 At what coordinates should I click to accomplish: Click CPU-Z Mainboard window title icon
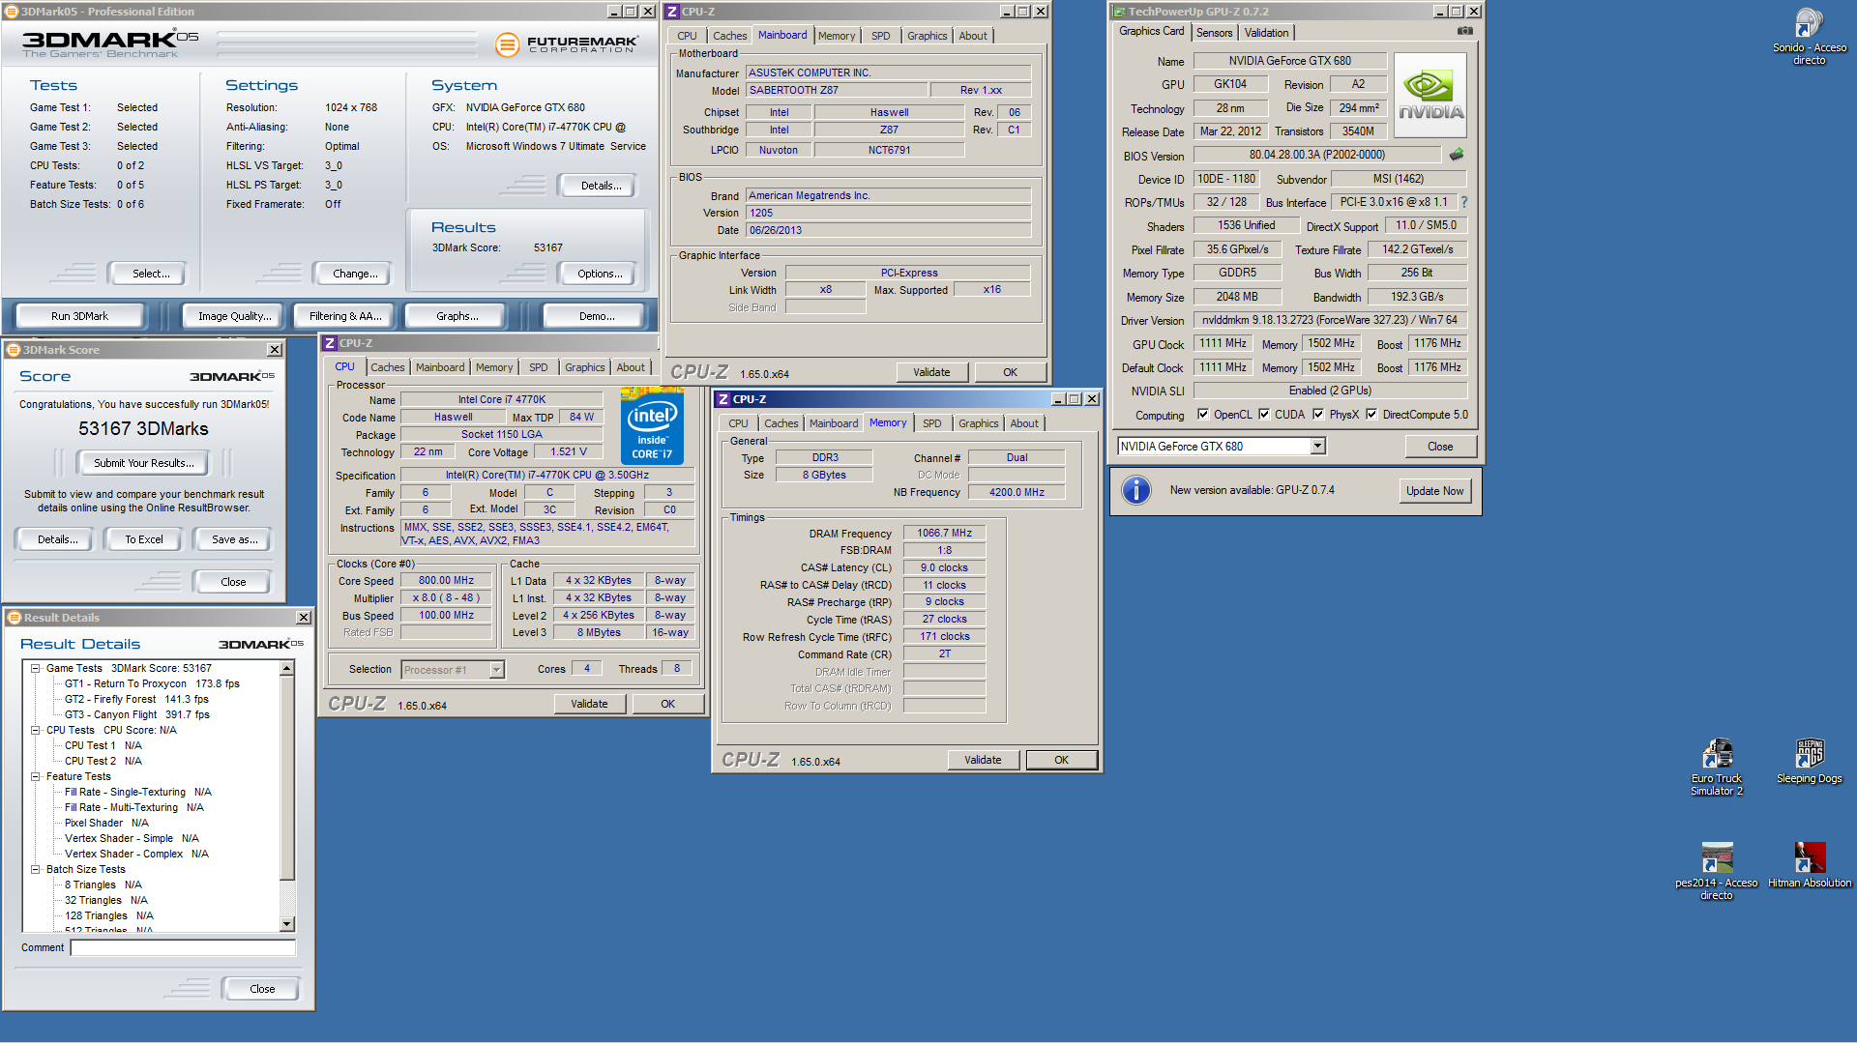click(672, 12)
